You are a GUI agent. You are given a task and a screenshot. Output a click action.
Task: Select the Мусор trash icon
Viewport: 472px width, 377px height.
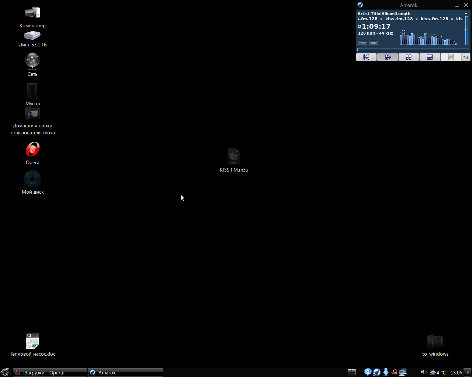pyautogui.click(x=32, y=94)
